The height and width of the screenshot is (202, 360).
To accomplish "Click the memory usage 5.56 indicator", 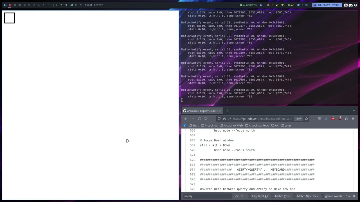I will (302, 5).
